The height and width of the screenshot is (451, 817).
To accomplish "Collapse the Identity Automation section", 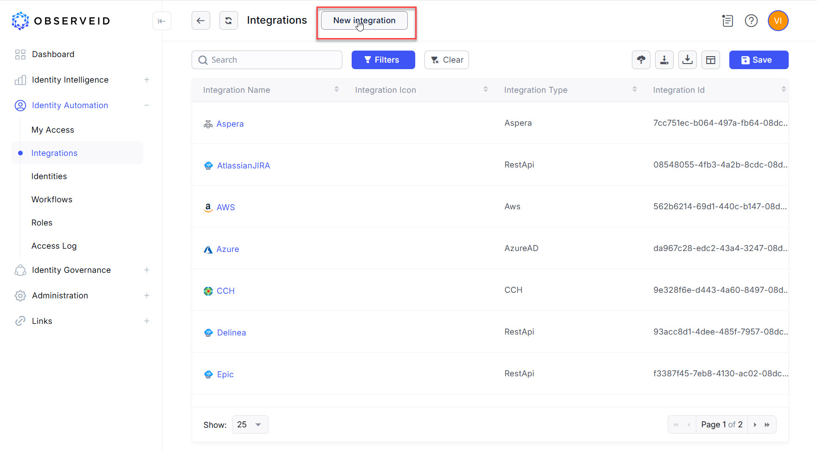I will pyautogui.click(x=147, y=105).
